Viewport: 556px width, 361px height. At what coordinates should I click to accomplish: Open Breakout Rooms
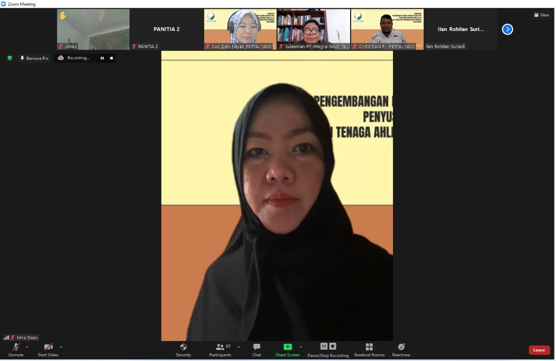pos(369,349)
